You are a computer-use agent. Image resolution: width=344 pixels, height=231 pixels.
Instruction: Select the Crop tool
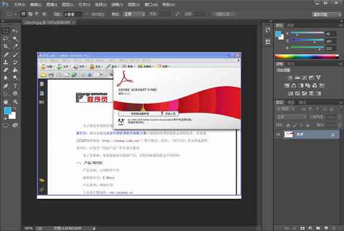[6, 46]
